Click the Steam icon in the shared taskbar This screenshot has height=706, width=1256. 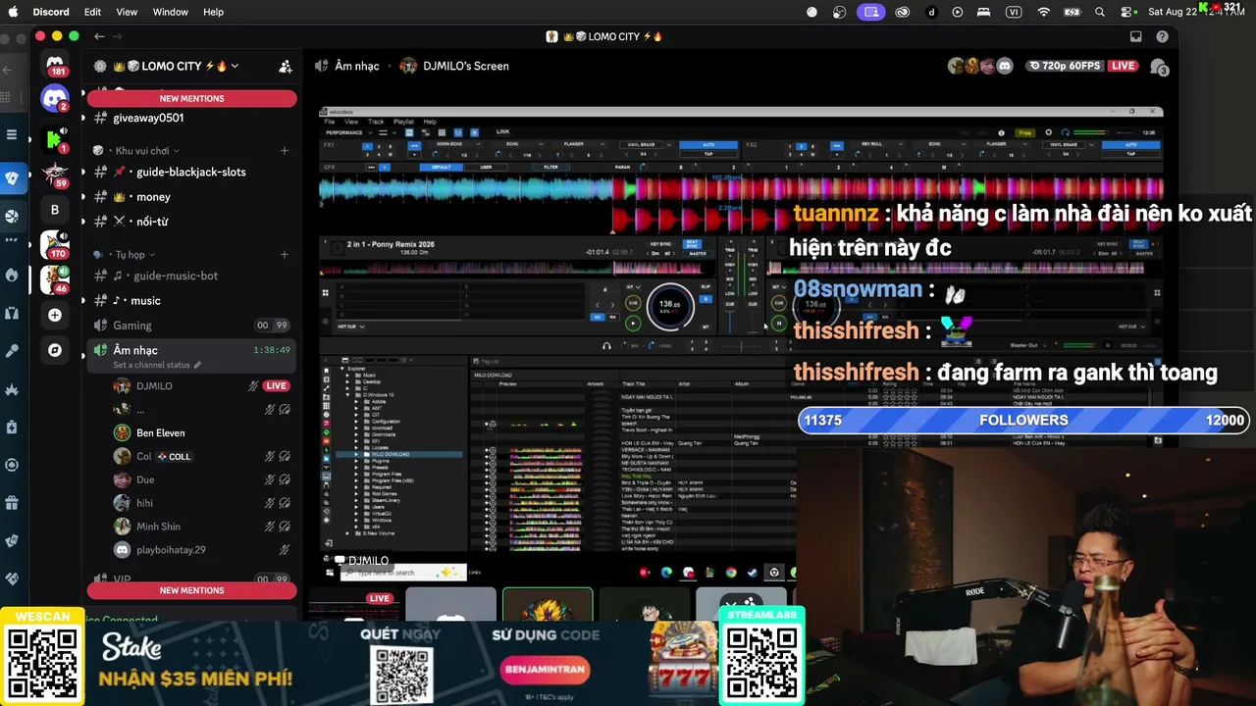pyautogui.click(x=753, y=573)
